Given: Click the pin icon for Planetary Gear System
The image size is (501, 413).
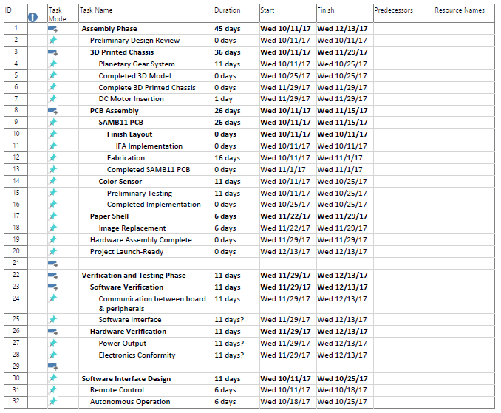Looking at the screenshot, I should click(x=53, y=64).
